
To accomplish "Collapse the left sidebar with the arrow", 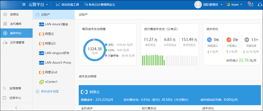I will pos(16,107).
